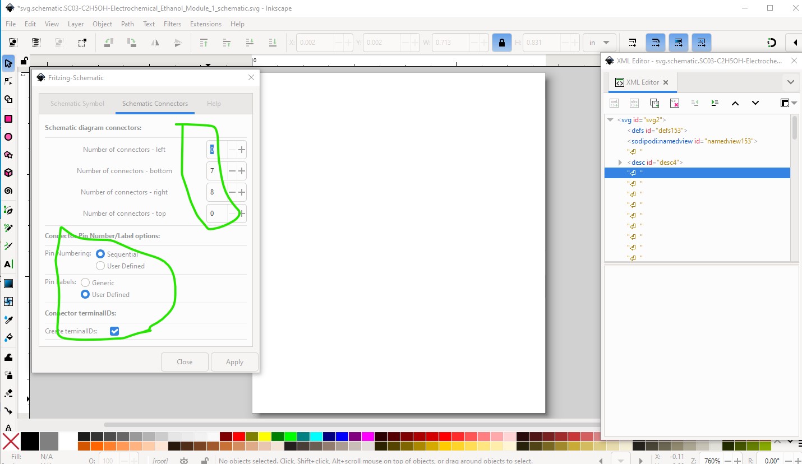The height and width of the screenshot is (464, 802).
Task: Pick the Spiral tool
Action: click(x=8, y=191)
